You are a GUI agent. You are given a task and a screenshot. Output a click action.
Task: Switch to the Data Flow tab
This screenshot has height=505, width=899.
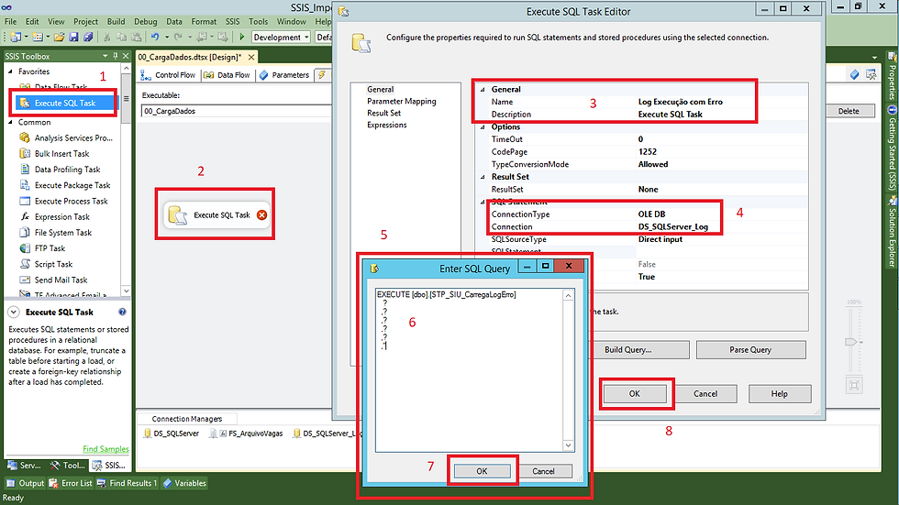pos(228,75)
